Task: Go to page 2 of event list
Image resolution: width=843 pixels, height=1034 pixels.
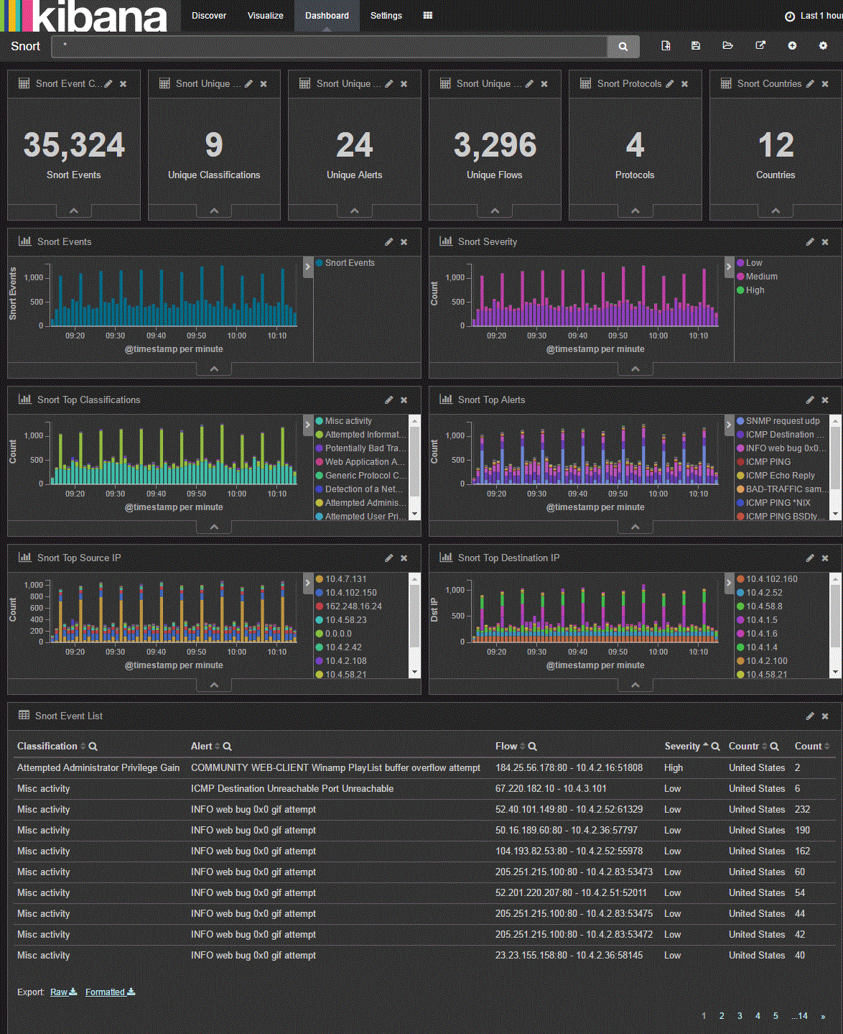Action: [x=722, y=1016]
